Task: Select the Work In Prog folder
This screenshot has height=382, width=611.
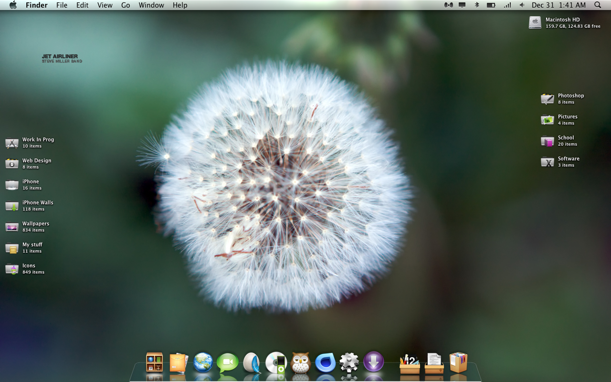Action: tap(12, 143)
